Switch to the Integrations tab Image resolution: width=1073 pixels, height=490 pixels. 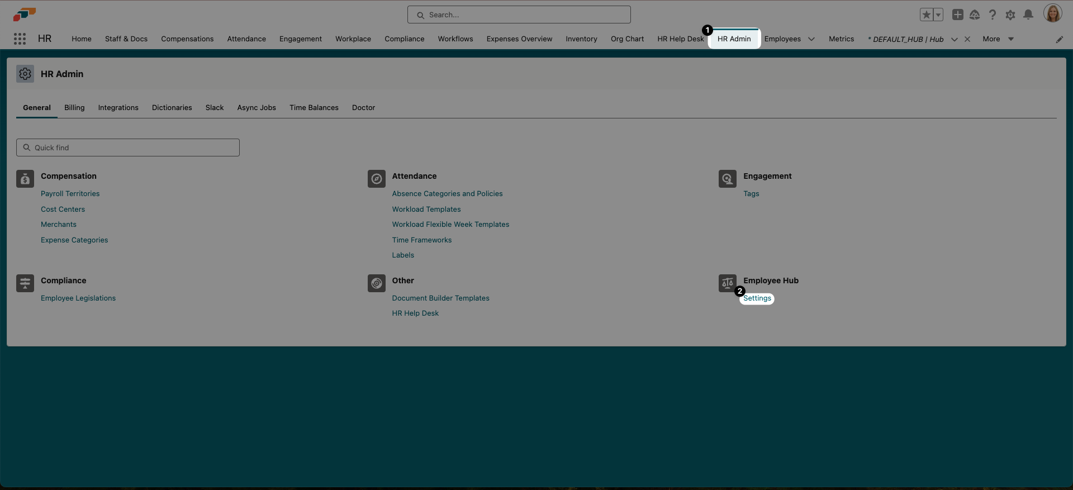(x=118, y=108)
